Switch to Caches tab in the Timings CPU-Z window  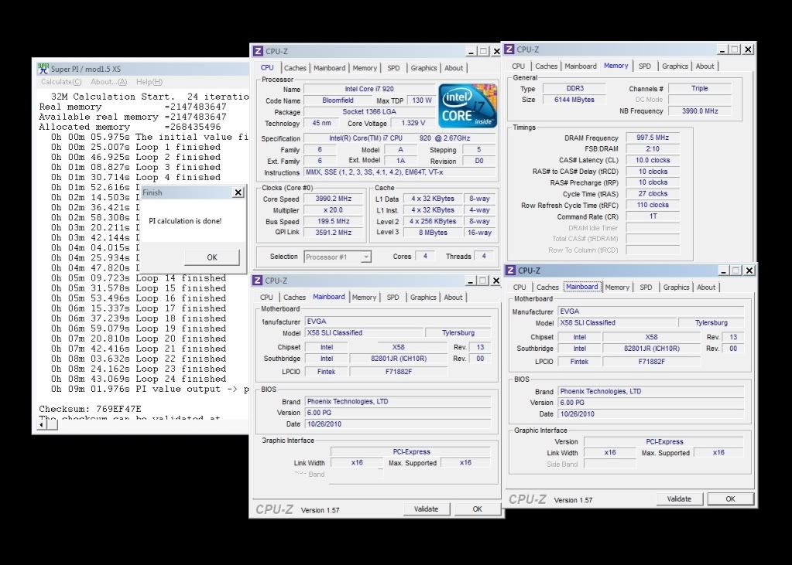point(546,66)
